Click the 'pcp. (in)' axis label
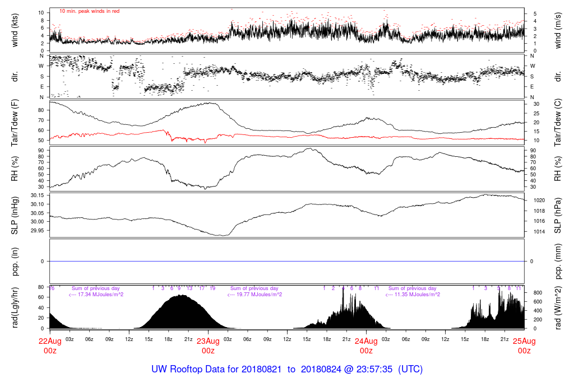This screenshot has width=574, height=392. [x=15, y=262]
